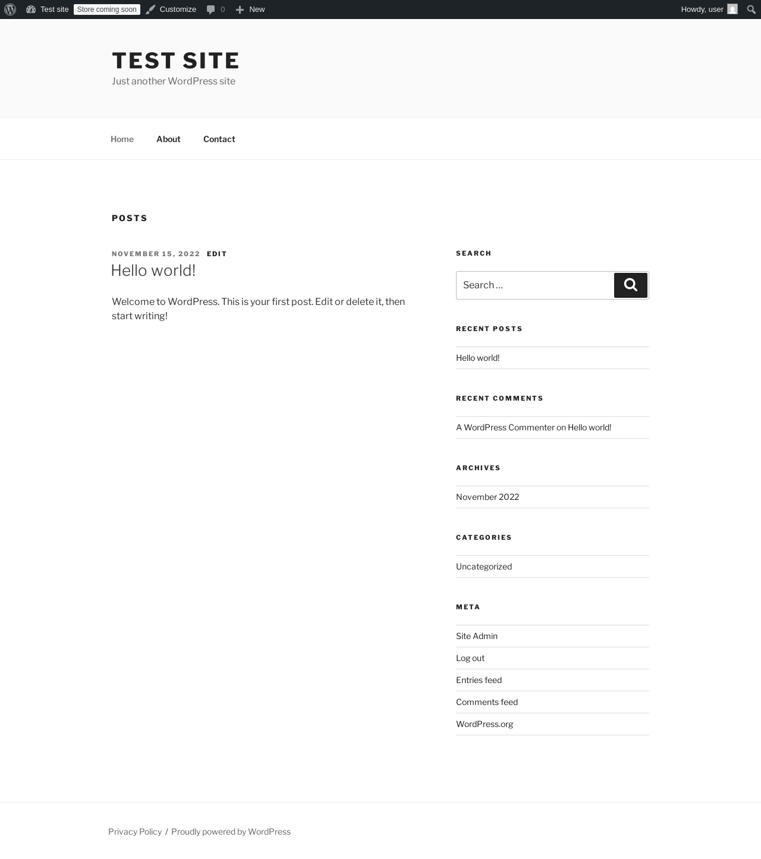Image resolution: width=761 pixels, height=859 pixels.
Task: Navigate to the Contact menu item
Action: click(219, 139)
